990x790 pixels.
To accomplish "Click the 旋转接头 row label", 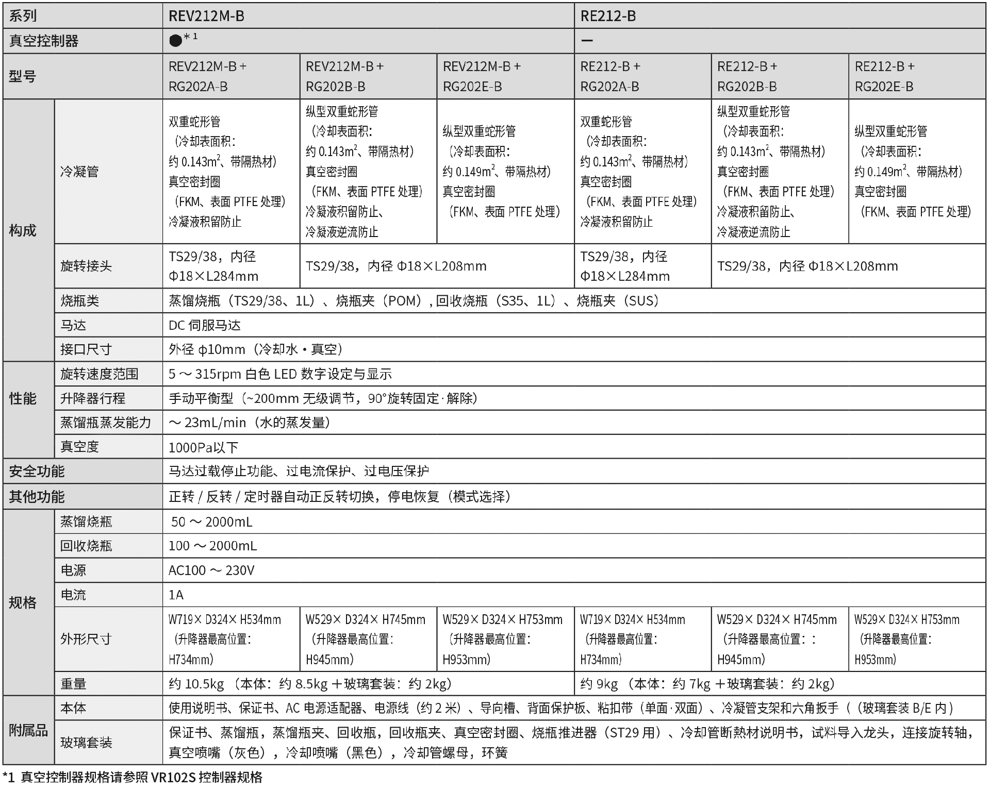I will tap(86, 266).
